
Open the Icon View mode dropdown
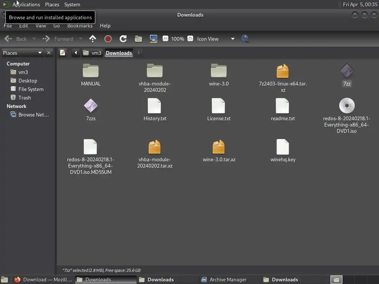pyautogui.click(x=215, y=38)
